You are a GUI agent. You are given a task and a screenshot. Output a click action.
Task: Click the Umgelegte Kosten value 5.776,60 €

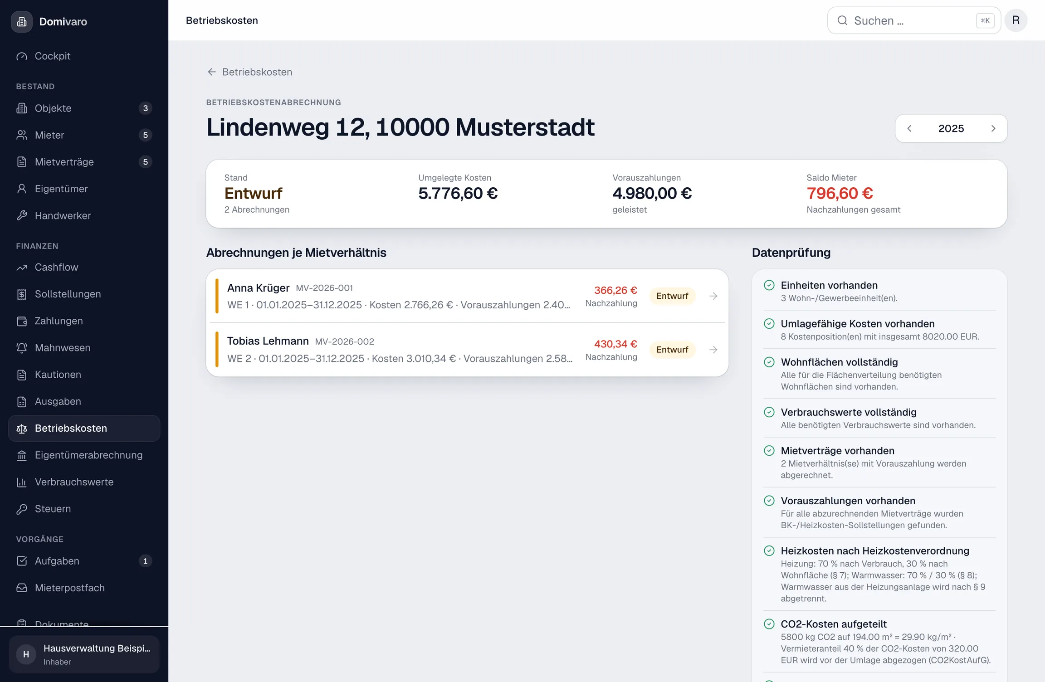point(458,194)
